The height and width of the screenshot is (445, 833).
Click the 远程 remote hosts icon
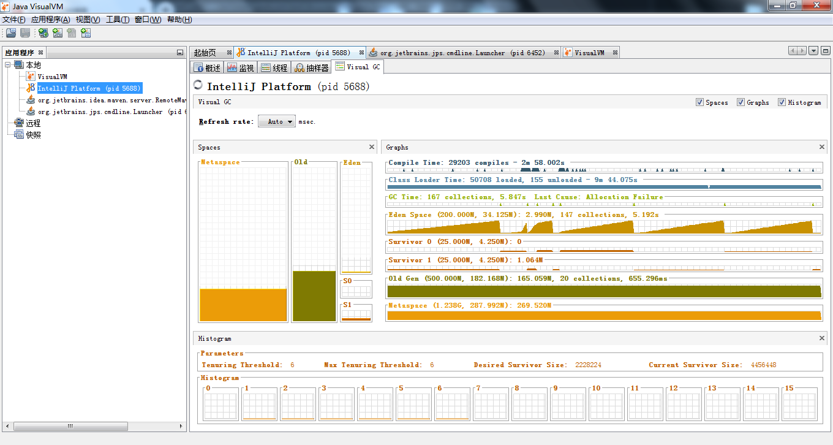(18, 123)
